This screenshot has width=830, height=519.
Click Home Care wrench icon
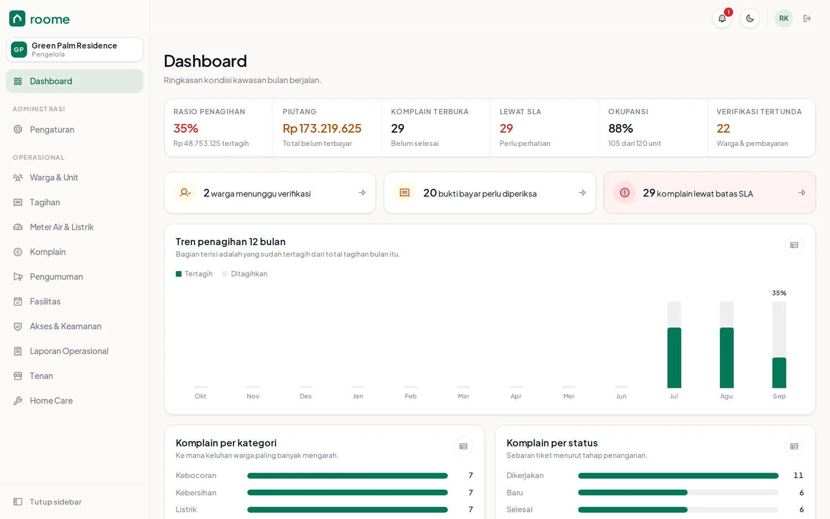[x=18, y=401]
